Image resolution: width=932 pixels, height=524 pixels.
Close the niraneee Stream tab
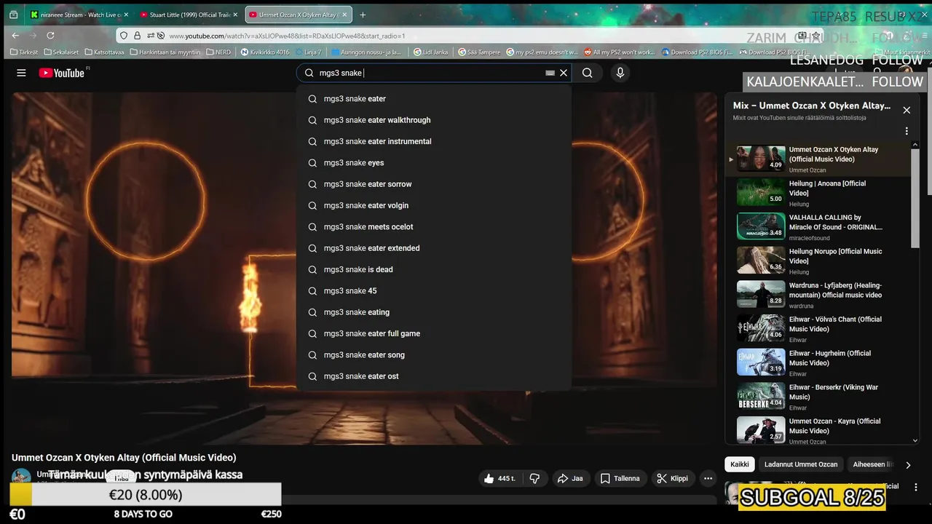[125, 15]
